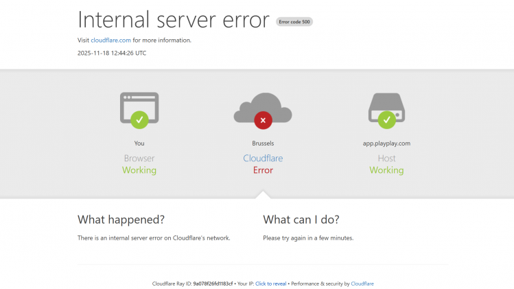This screenshot has width=514, height=289.
Task: Click the green checkmark on the host icon
Action: coord(386,120)
